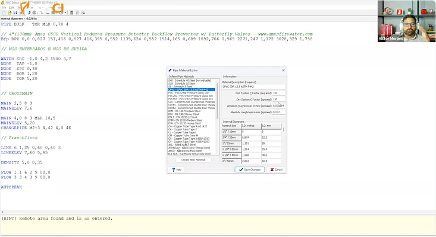Viewport: 436px width, 237px height.
Task: Select AFLO - Allied Dyna-Flow Steel material
Action: [191, 150]
